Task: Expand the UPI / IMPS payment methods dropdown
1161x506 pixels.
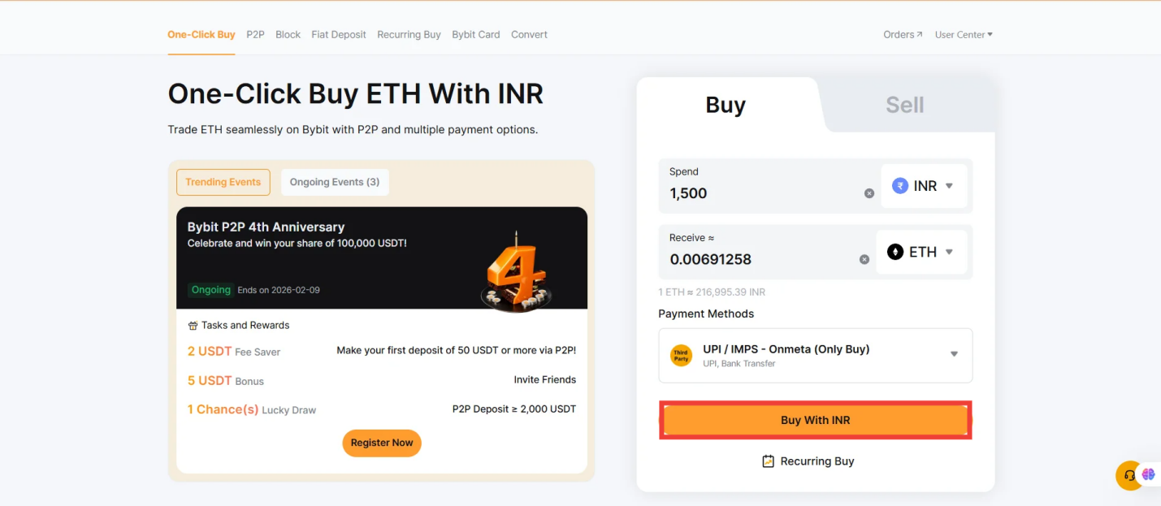Action: pyautogui.click(x=953, y=355)
